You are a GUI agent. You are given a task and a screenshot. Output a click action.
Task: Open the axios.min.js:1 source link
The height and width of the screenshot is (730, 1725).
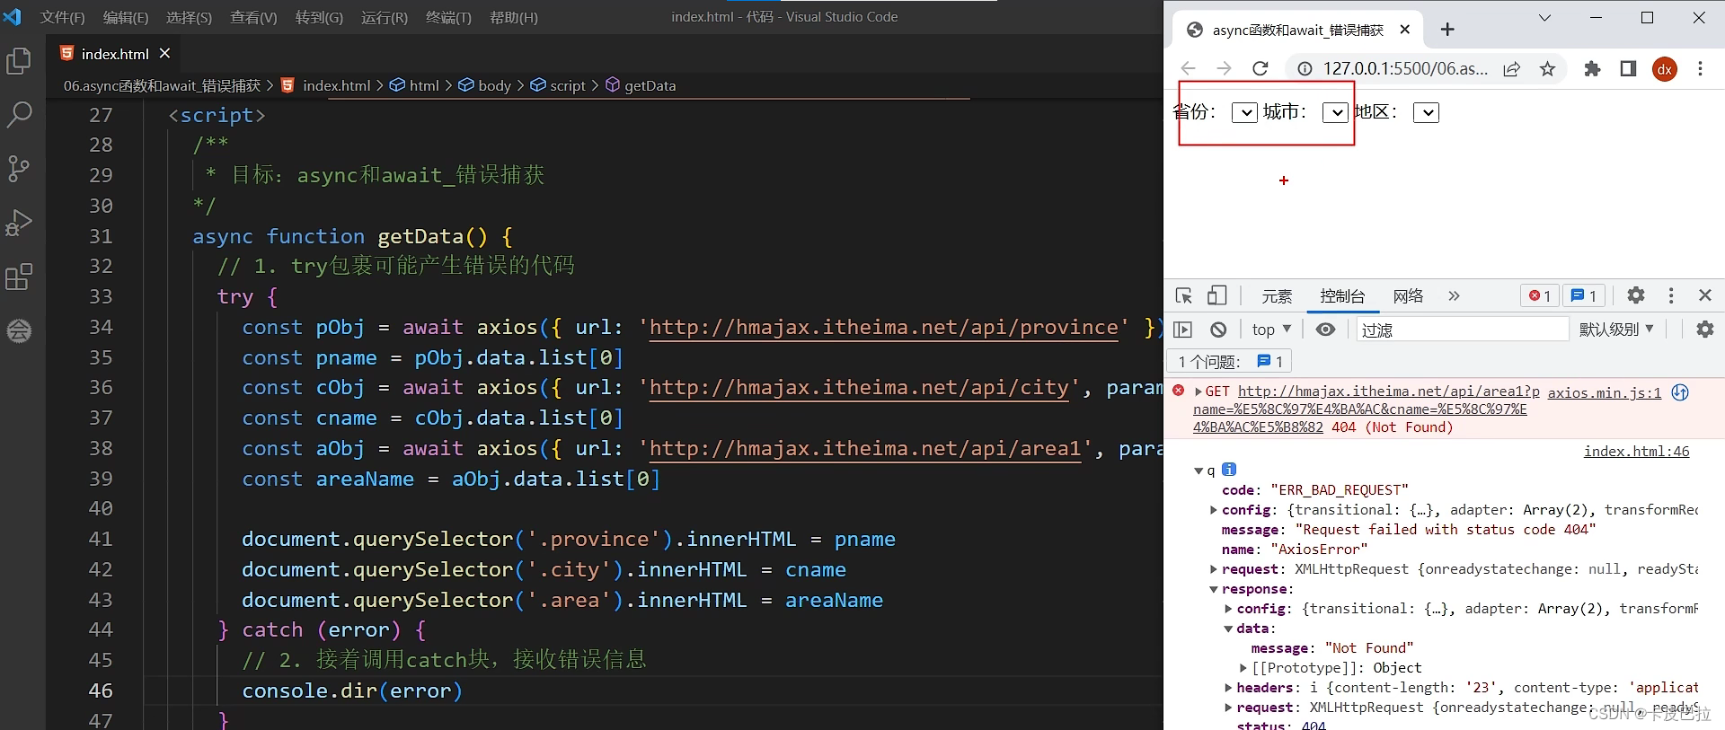(1605, 392)
